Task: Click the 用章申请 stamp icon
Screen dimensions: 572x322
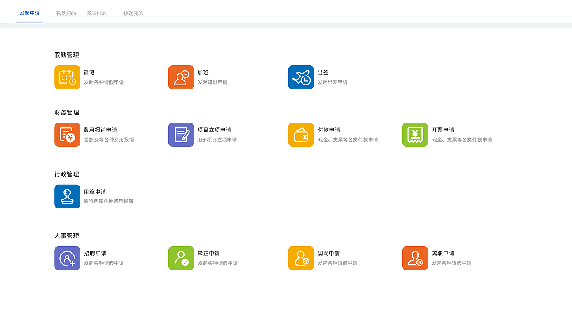Action: click(x=67, y=196)
